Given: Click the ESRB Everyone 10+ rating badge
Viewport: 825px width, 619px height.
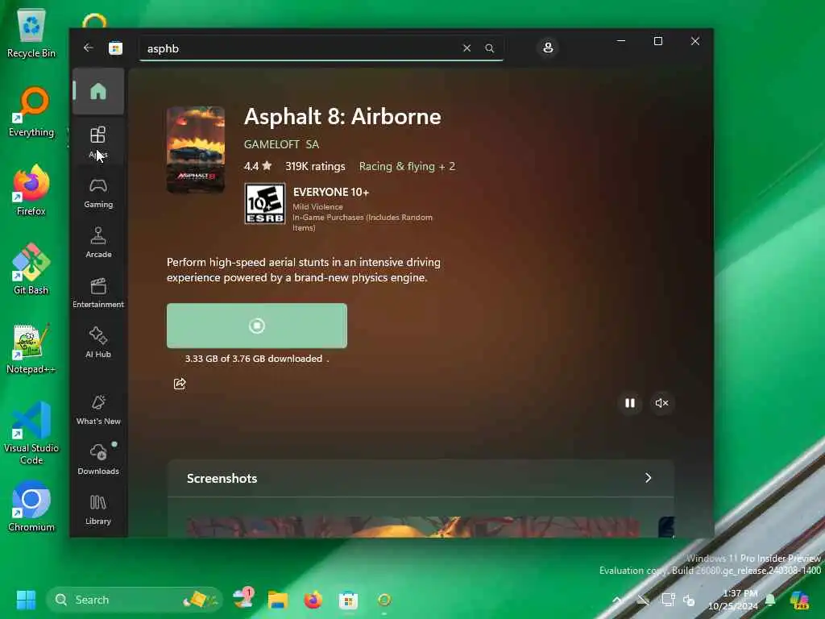Looking at the screenshot, I should click(x=264, y=204).
